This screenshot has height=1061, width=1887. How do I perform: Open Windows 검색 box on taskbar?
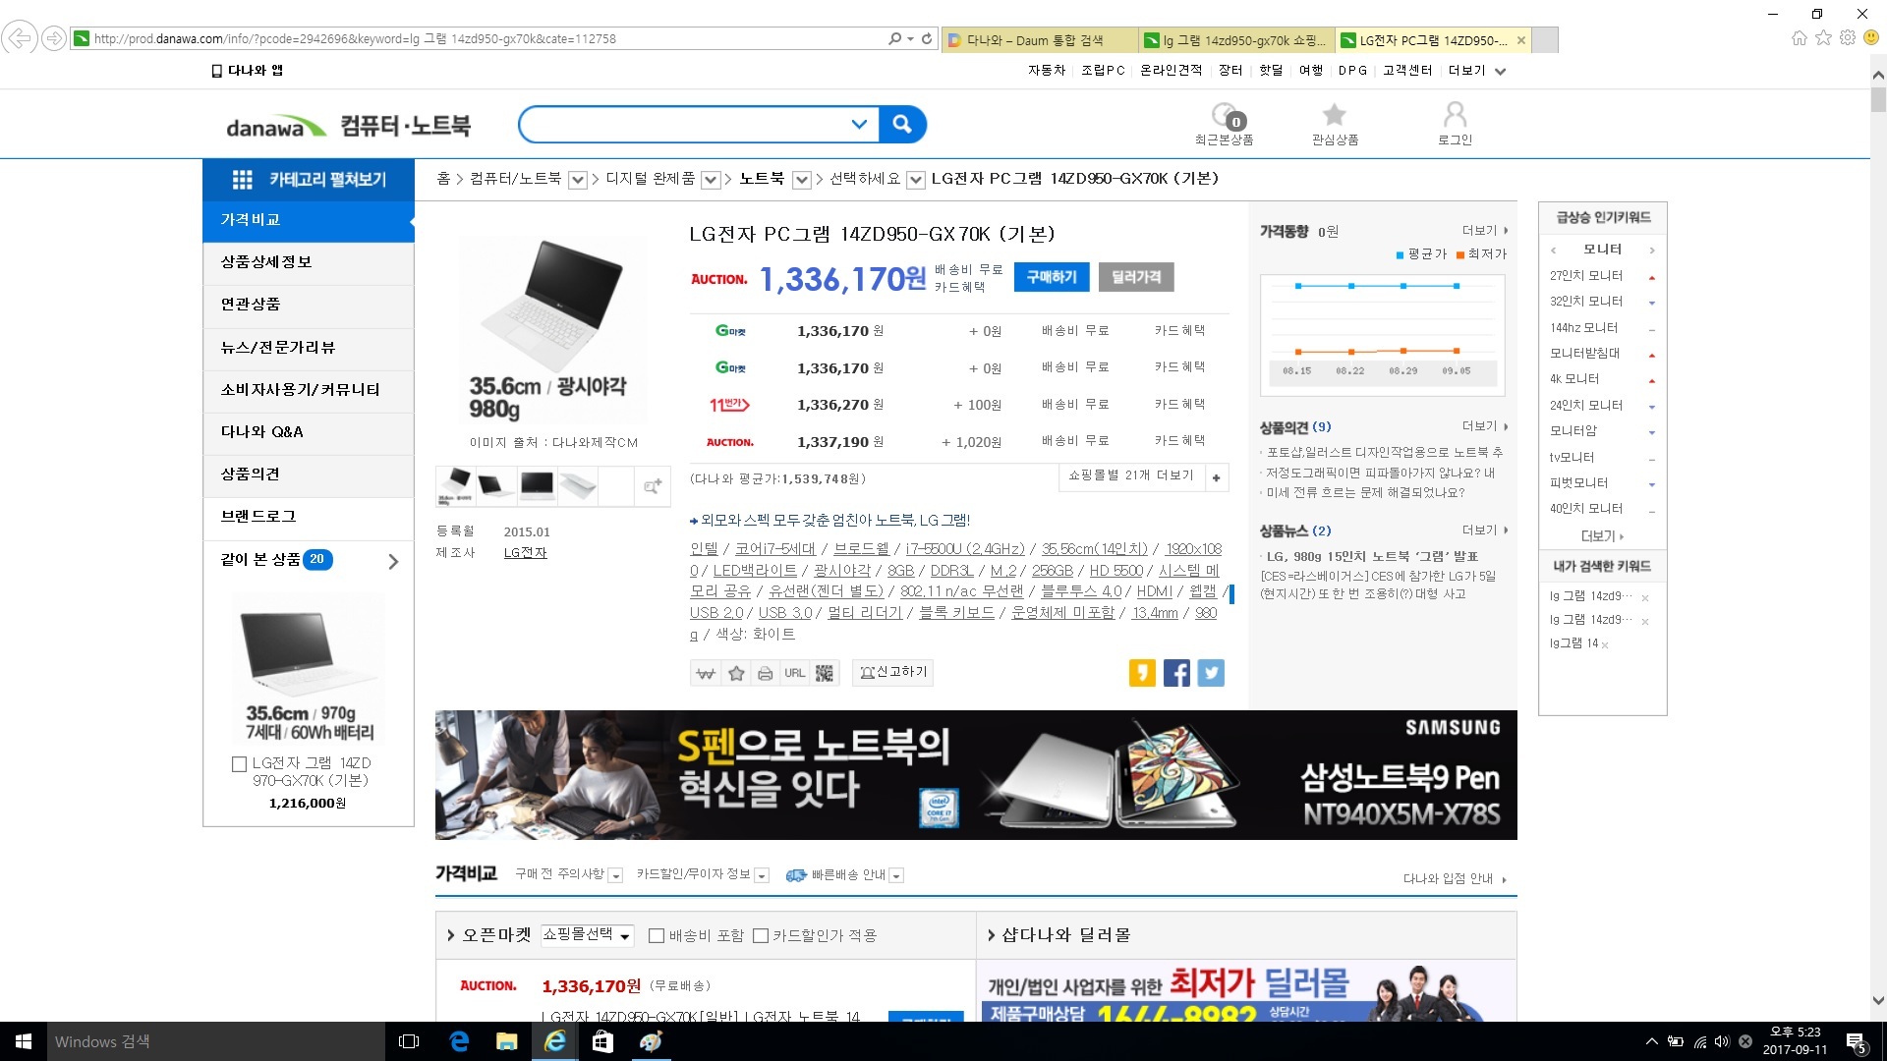coord(216,1041)
